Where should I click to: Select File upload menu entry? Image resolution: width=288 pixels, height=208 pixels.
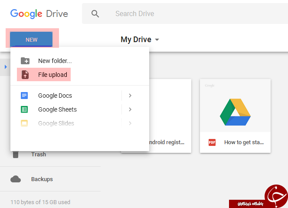(x=52, y=75)
